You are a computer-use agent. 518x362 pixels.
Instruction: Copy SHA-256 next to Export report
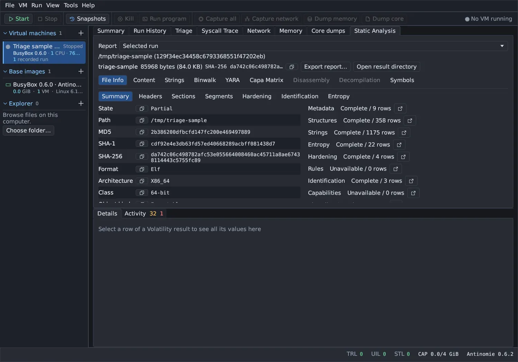click(291, 67)
